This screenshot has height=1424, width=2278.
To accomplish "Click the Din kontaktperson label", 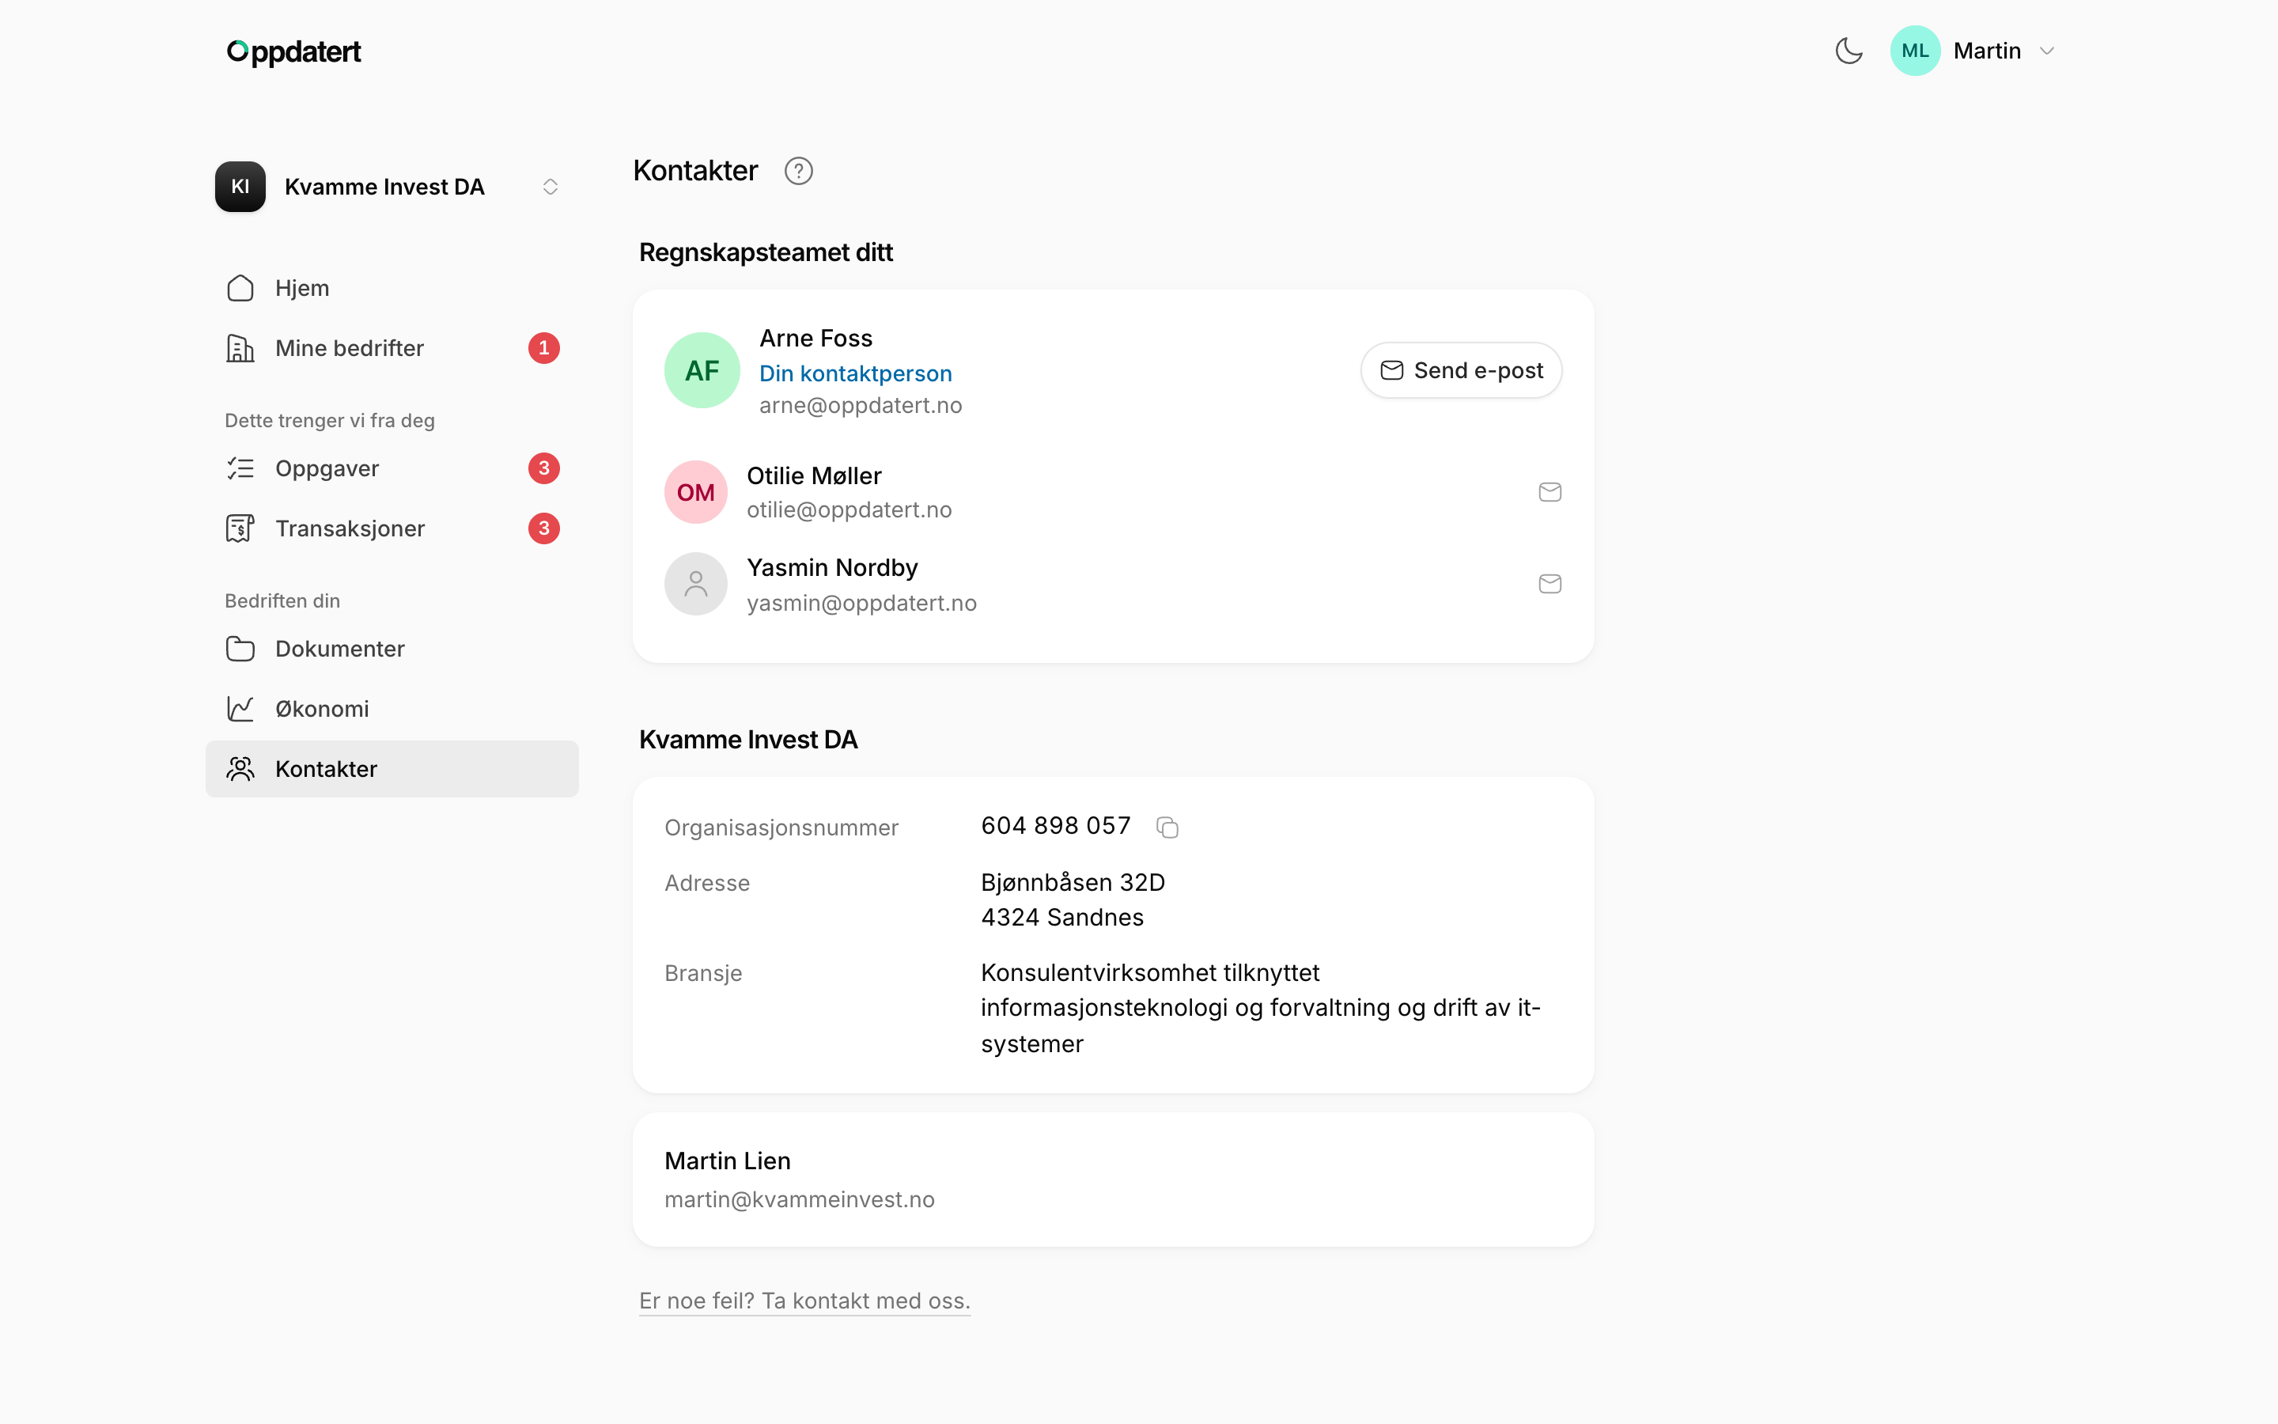I will coord(856,374).
